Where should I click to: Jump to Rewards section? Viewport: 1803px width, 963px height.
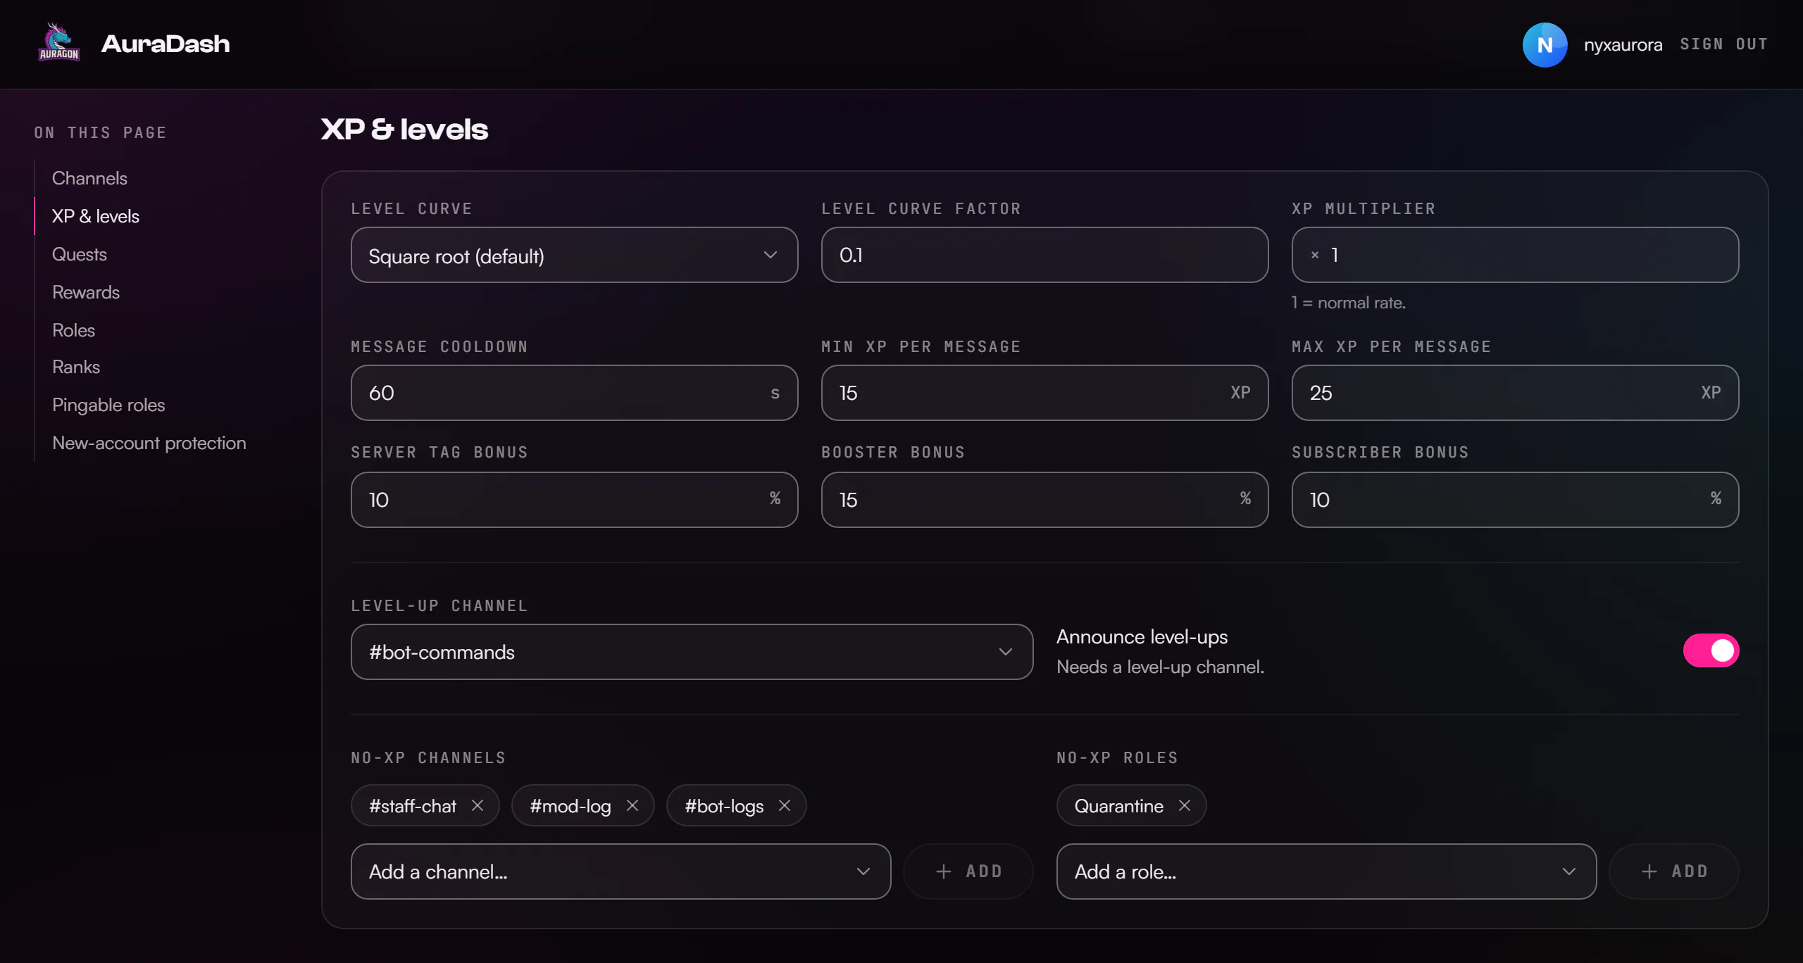(86, 292)
